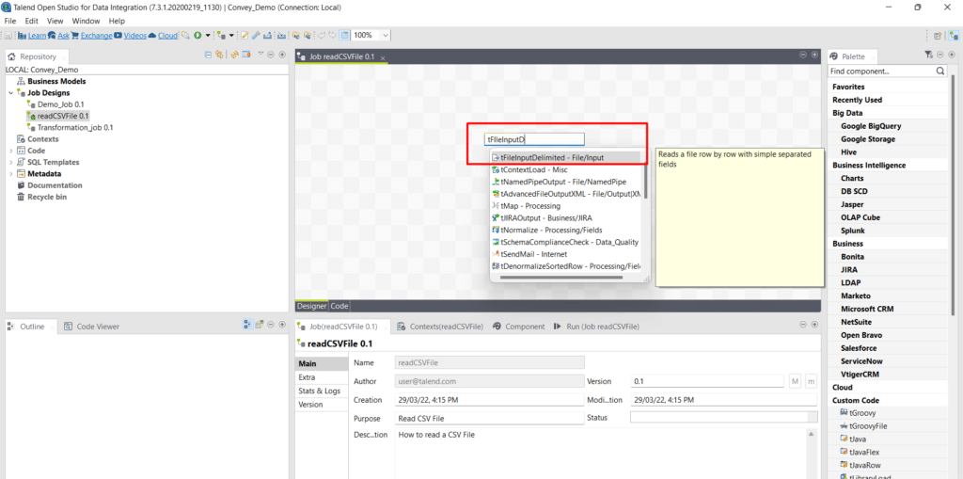Switch to the Component tab
The height and width of the screenshot is (479, 963).
(519, 327)
